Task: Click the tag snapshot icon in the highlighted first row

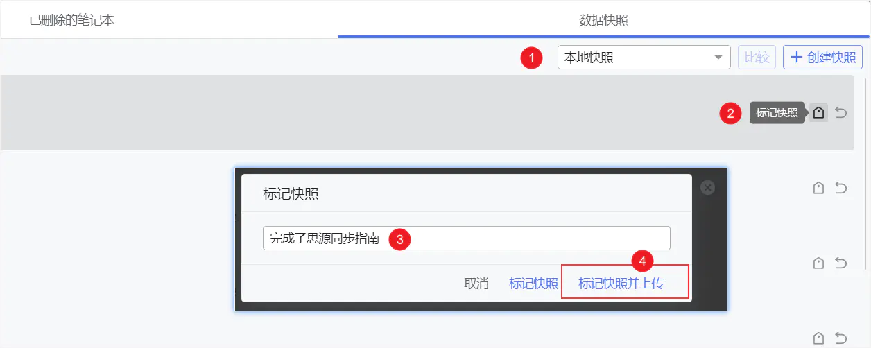Action: [x=819, y=112]
